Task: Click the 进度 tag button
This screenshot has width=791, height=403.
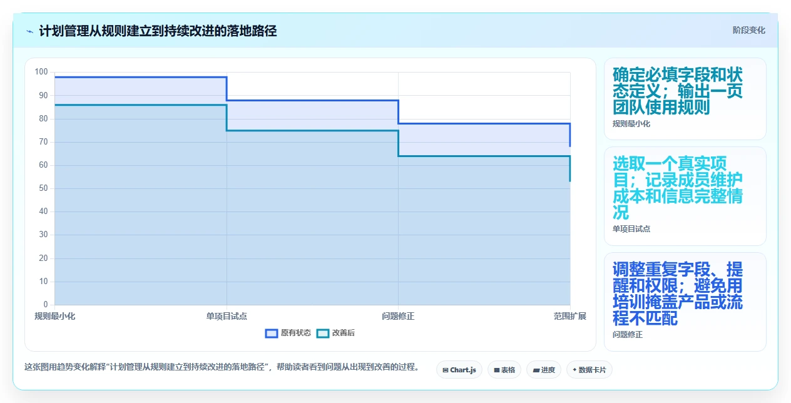Action: pos(544,370)
